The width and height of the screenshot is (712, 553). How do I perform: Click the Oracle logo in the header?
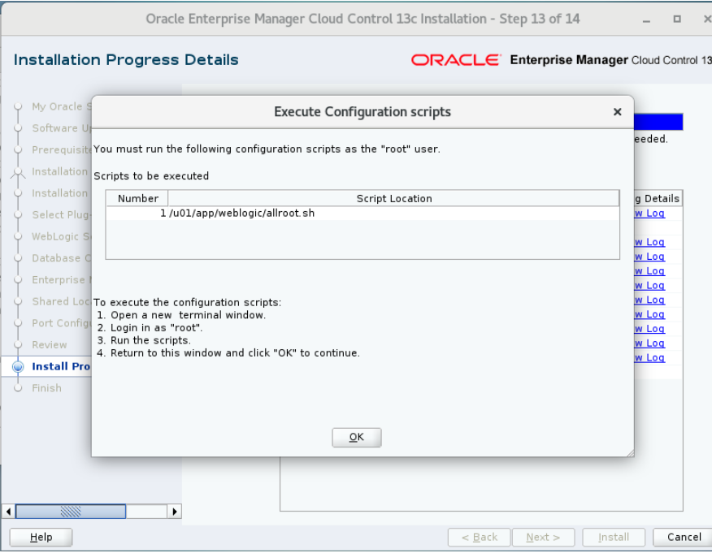(x=458, y=58)
